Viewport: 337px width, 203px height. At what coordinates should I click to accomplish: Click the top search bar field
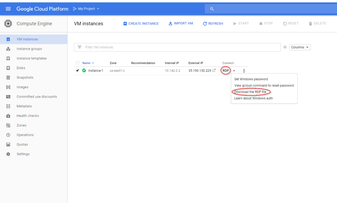point(271,9)
